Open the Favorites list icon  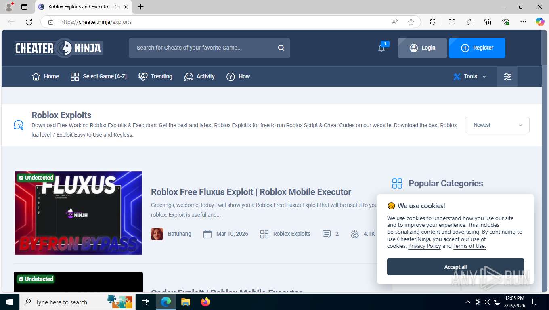coord(470,22)
